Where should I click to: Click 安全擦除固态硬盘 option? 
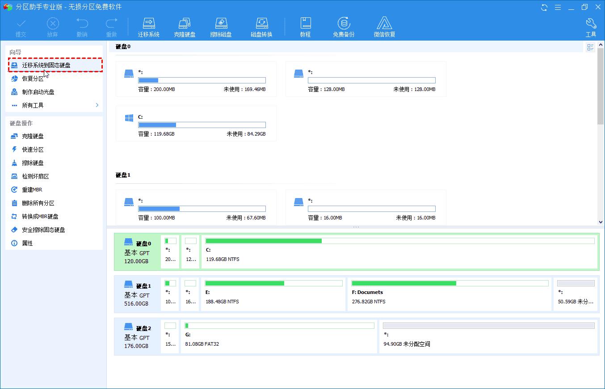point(43,230)
